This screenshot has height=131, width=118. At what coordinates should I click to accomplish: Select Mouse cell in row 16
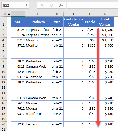coord(38,103)
